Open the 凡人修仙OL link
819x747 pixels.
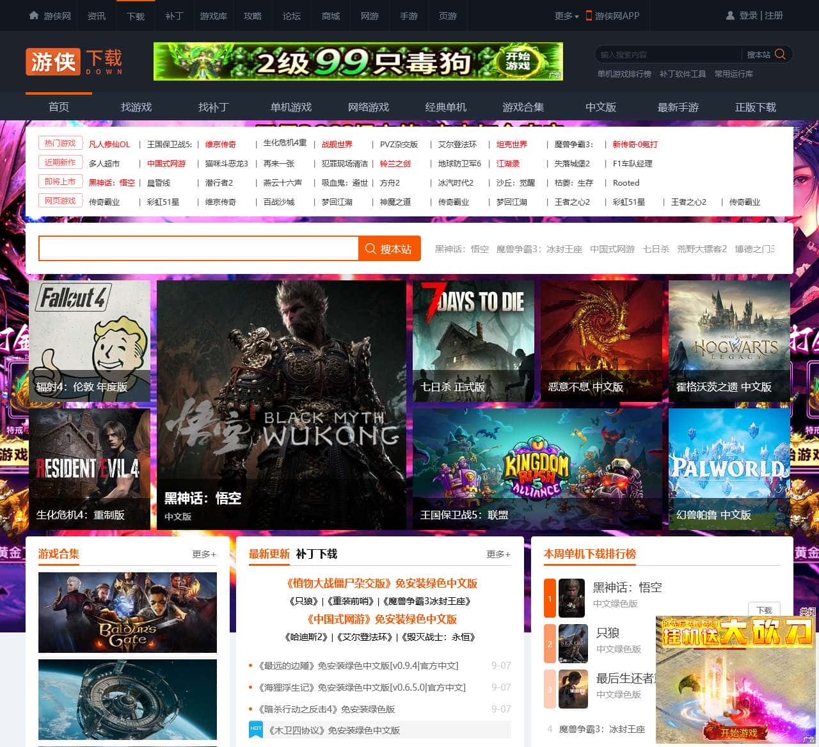[109, 144]
